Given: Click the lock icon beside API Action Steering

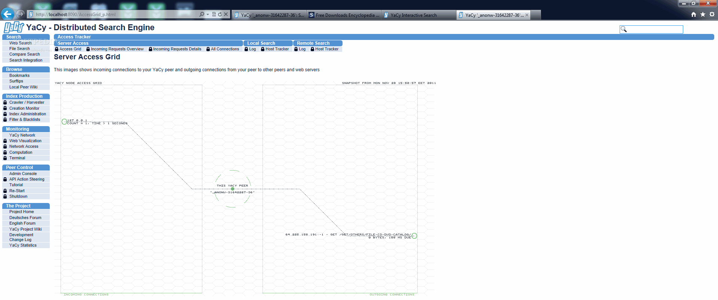Looking at the screenshot, I should pyautogui.click(x=5, y=179).
